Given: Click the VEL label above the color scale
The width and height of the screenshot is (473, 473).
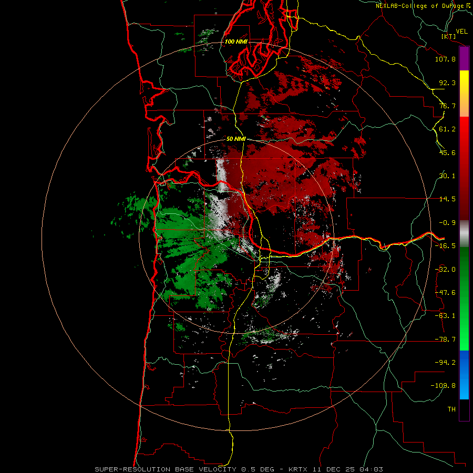Looking at the screenshot, I should pos(461,32).
